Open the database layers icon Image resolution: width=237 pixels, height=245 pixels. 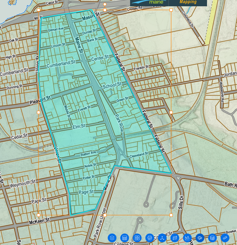point(212,238)
